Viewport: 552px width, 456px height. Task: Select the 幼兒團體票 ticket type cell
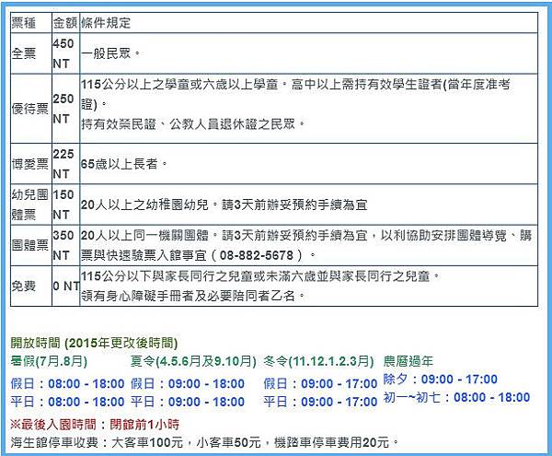(31, 205)
